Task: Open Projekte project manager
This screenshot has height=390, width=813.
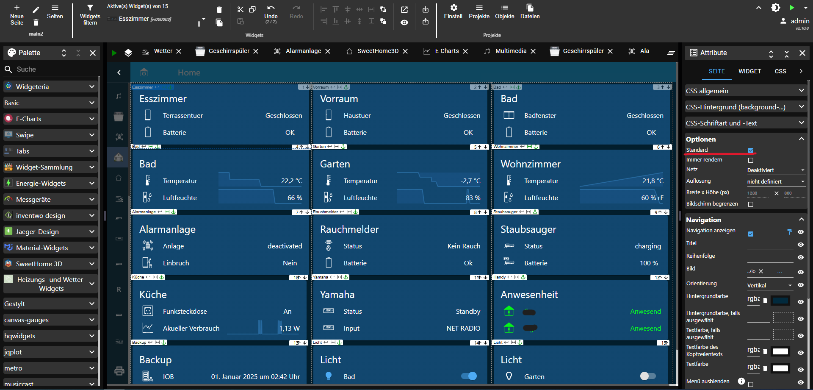Action: pyautogui.click(x=479, y=12)
